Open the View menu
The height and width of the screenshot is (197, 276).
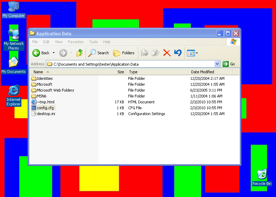[x=59, y=42]
